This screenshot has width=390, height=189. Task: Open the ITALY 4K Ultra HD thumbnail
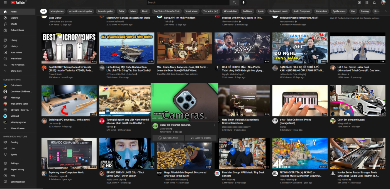[x=300, y=153]
